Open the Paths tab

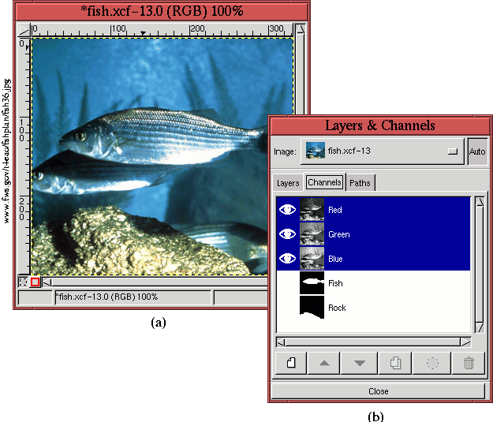[x=360, y=183]
